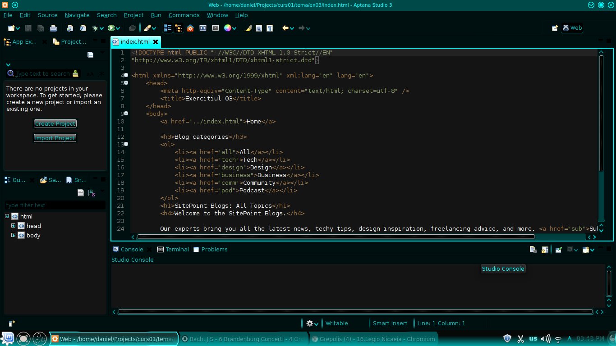Open the Terminal via the toolbar icon
Image resolution: width=616 pixels, height=346 pixels.
[x=216, y=28]
